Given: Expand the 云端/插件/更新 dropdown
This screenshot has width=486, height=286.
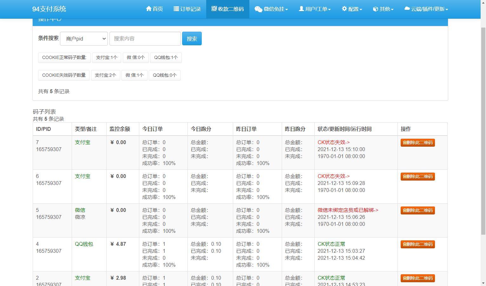Looking at the screenshot, I should click(x=426, y=9).
